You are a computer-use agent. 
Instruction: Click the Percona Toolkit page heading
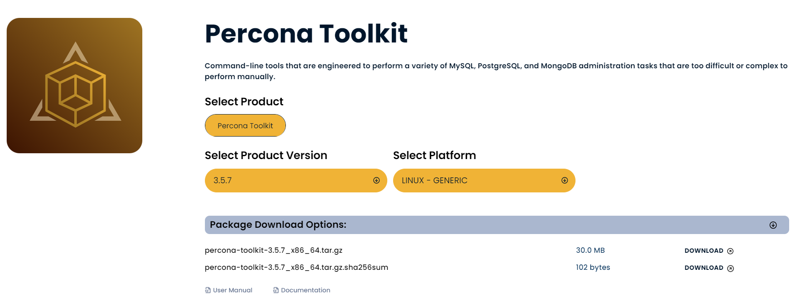tap(306, 33)
